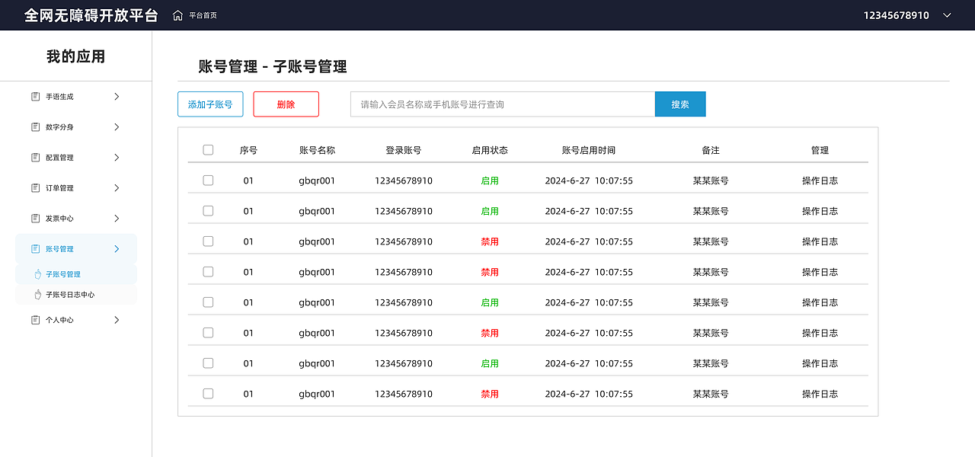Viewport: 975px width, 457px height.
Task: Tick the checkbox on the last table row
Action: pyautogui.click(x=208, y=393)
